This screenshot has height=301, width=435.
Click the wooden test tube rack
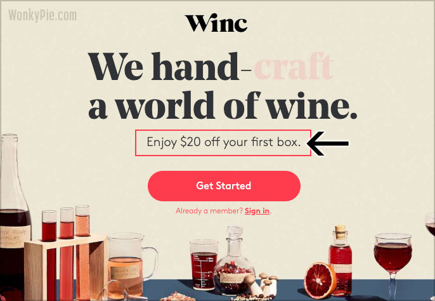point(66,267)
